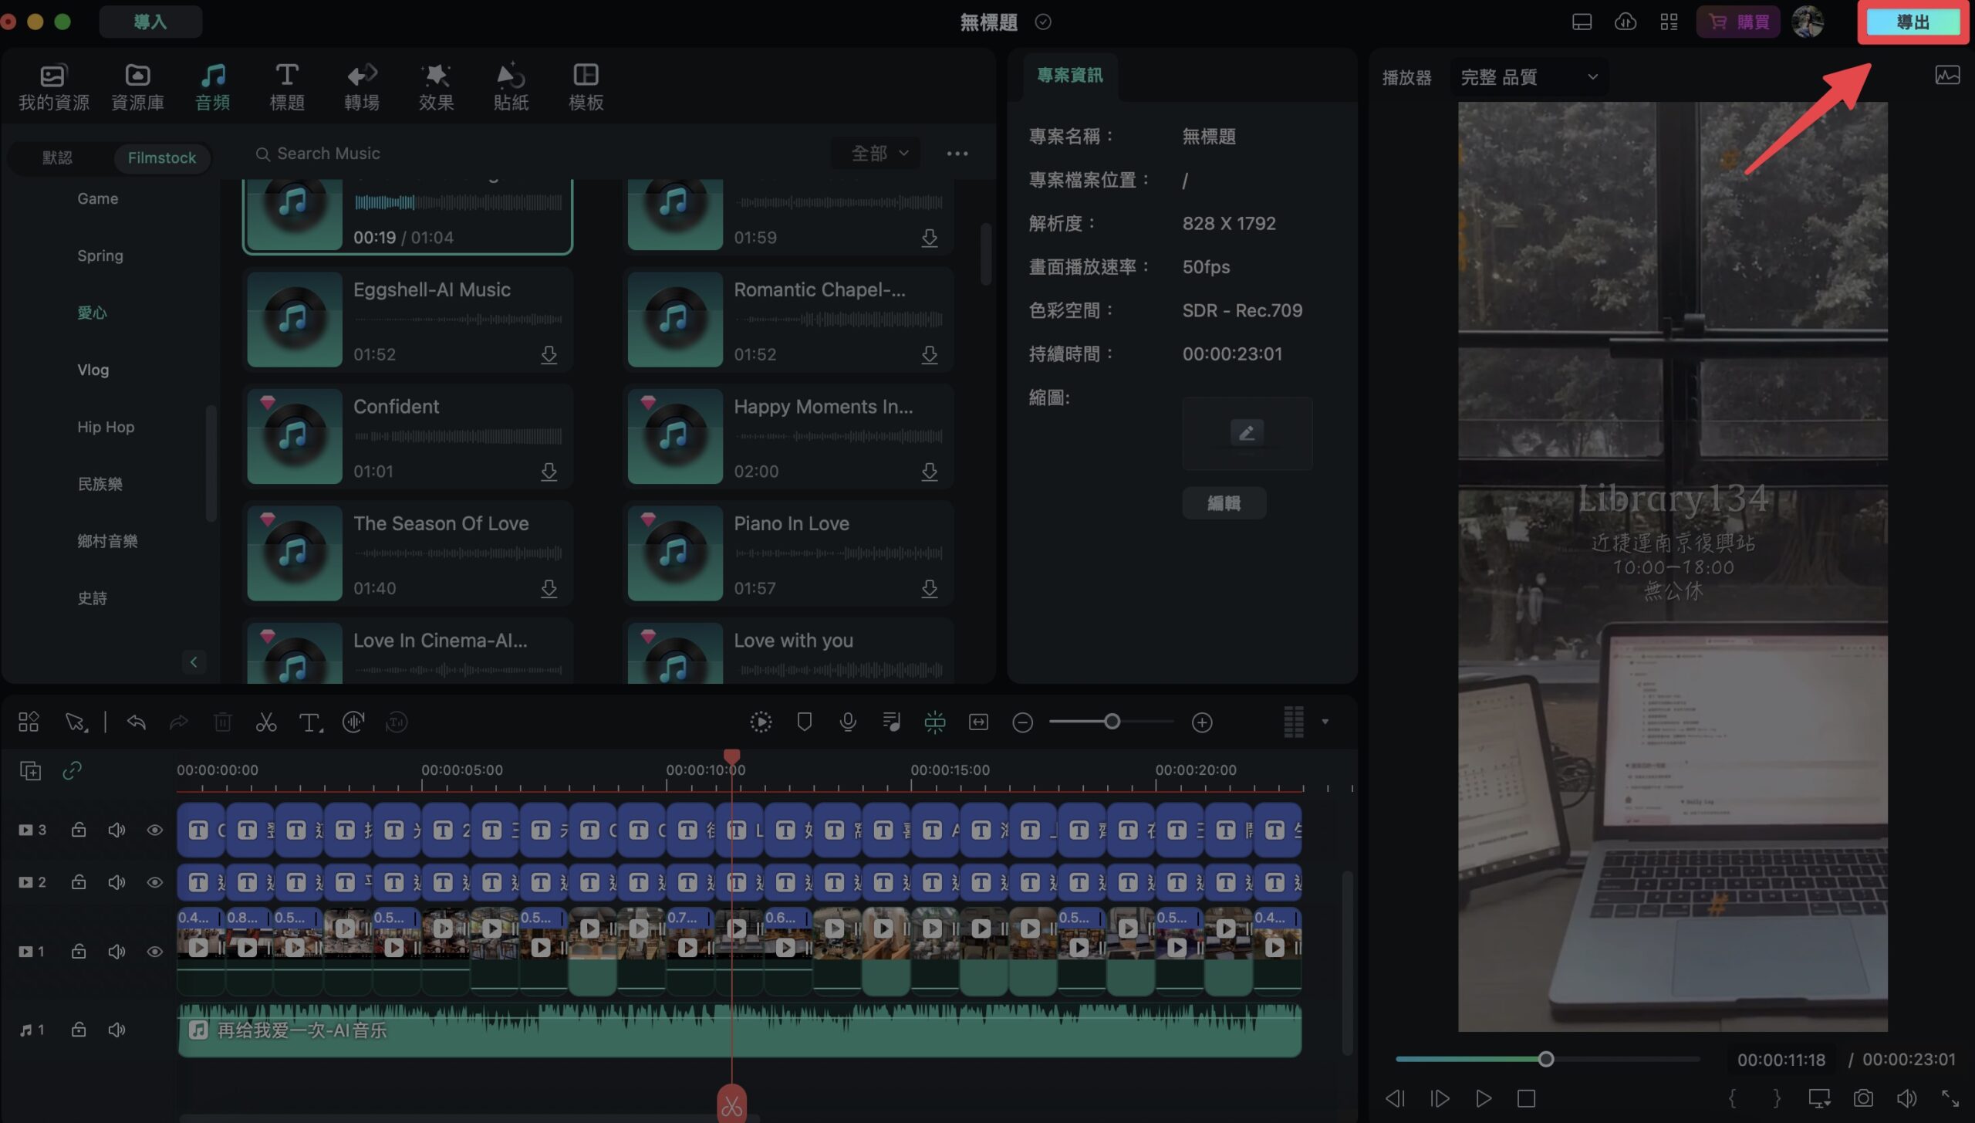Hide video track 3 with eye icon
Viewport: 1975px width, 1123px height.
point(154,830)
